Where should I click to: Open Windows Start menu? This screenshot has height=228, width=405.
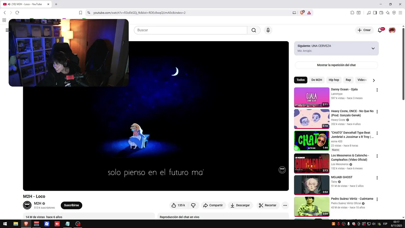(5, 224)
